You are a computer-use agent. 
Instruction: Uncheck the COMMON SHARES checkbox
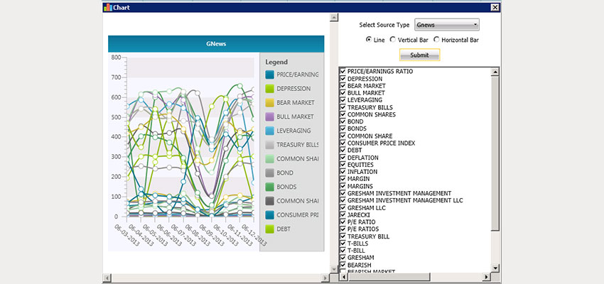pos(343,115)
